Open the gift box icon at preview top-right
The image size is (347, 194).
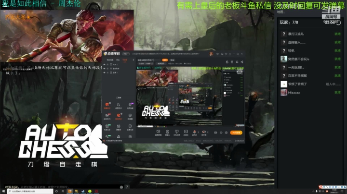coord(232,62)
